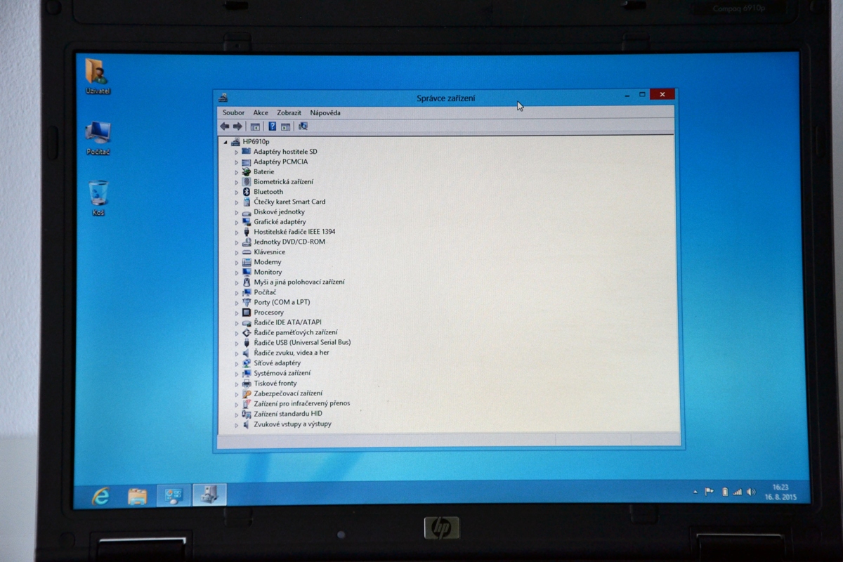
Task: Click the blue Help question mark icon
Action: [x=272, y=126]
